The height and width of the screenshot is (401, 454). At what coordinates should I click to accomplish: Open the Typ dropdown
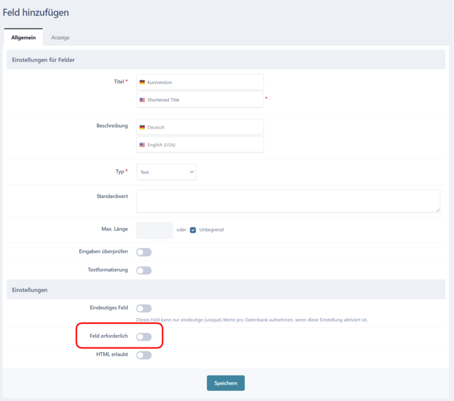[x=166, y=172]
